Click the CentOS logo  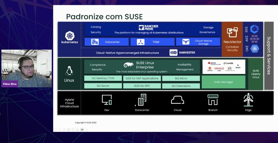click(x=228, y=63)
